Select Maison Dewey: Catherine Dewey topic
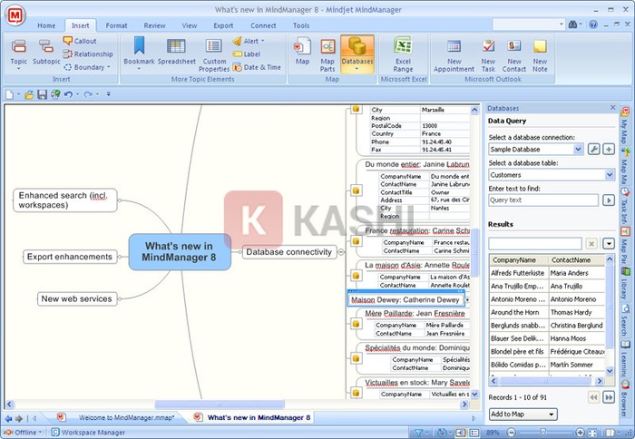635x439 pixels. [405, 300]
